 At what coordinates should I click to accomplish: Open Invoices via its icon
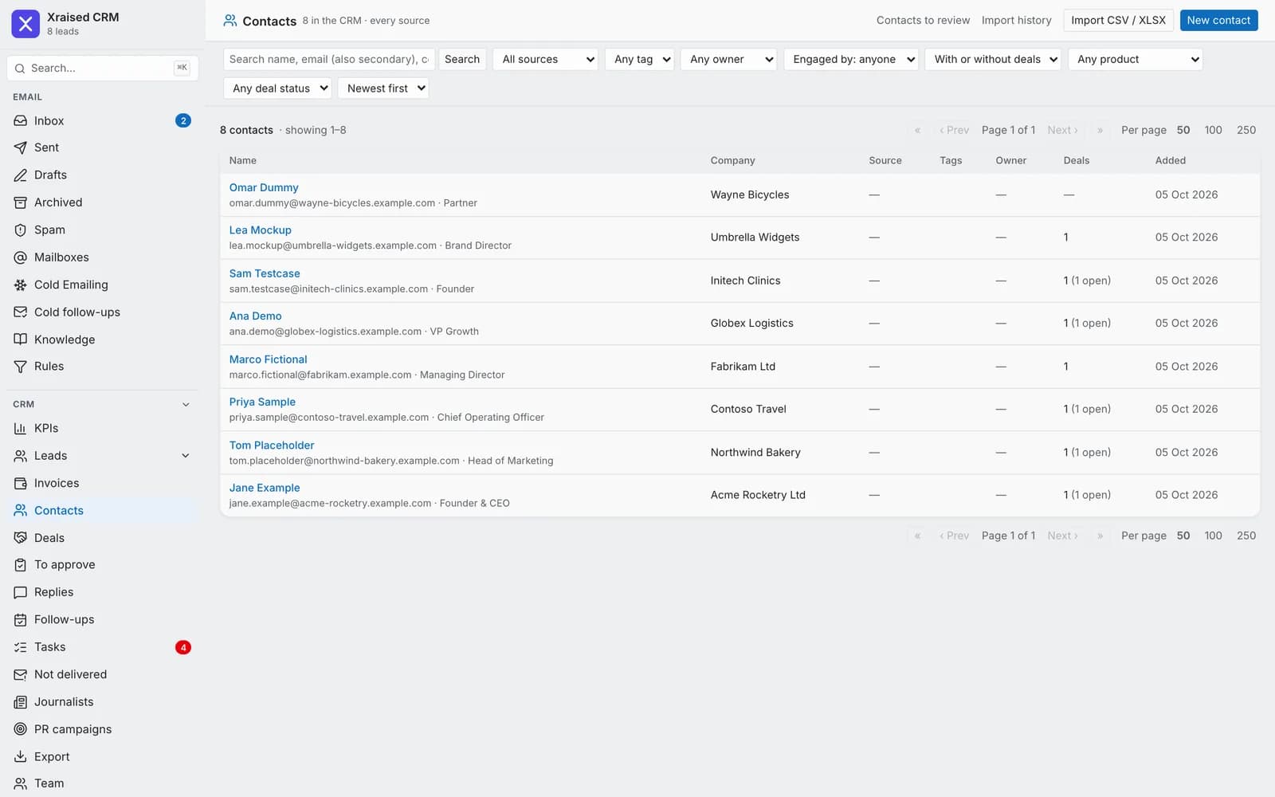tap(21, 484)
